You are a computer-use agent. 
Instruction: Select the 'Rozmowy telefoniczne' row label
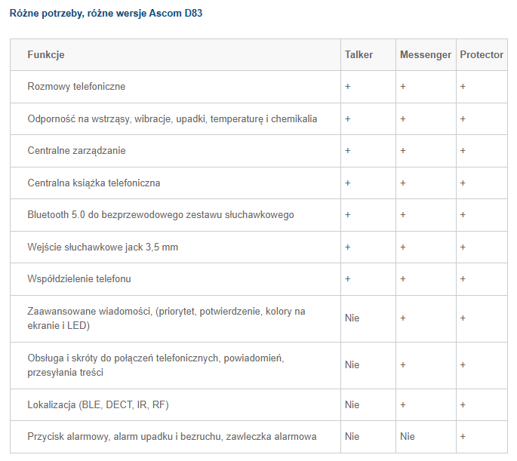76,87
